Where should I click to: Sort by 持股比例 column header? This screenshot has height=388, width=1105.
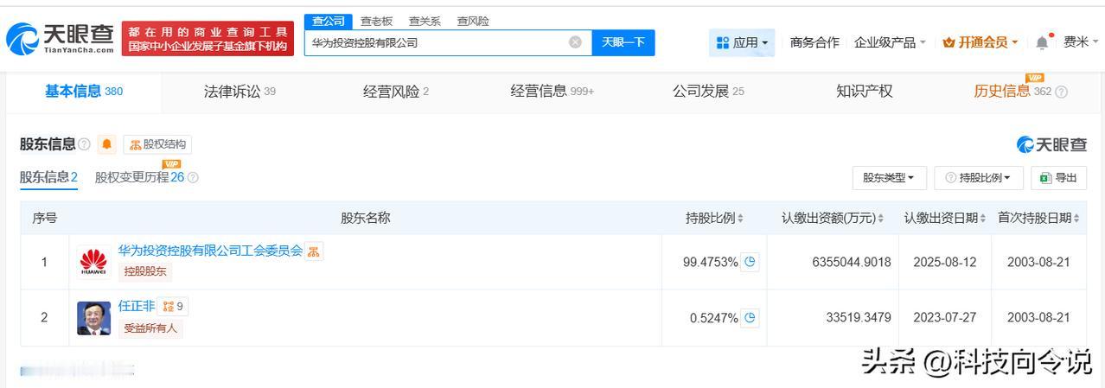coord(714,219)
